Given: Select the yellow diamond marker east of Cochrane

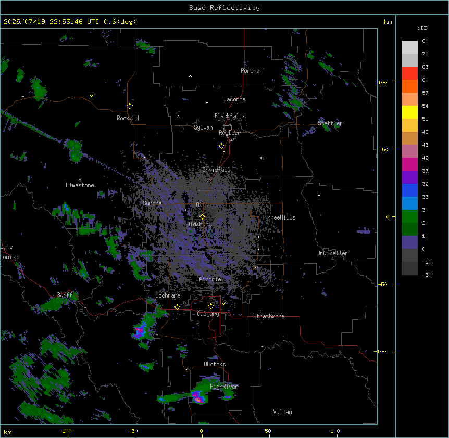Looking at the screenshot, I should point(177,307).
